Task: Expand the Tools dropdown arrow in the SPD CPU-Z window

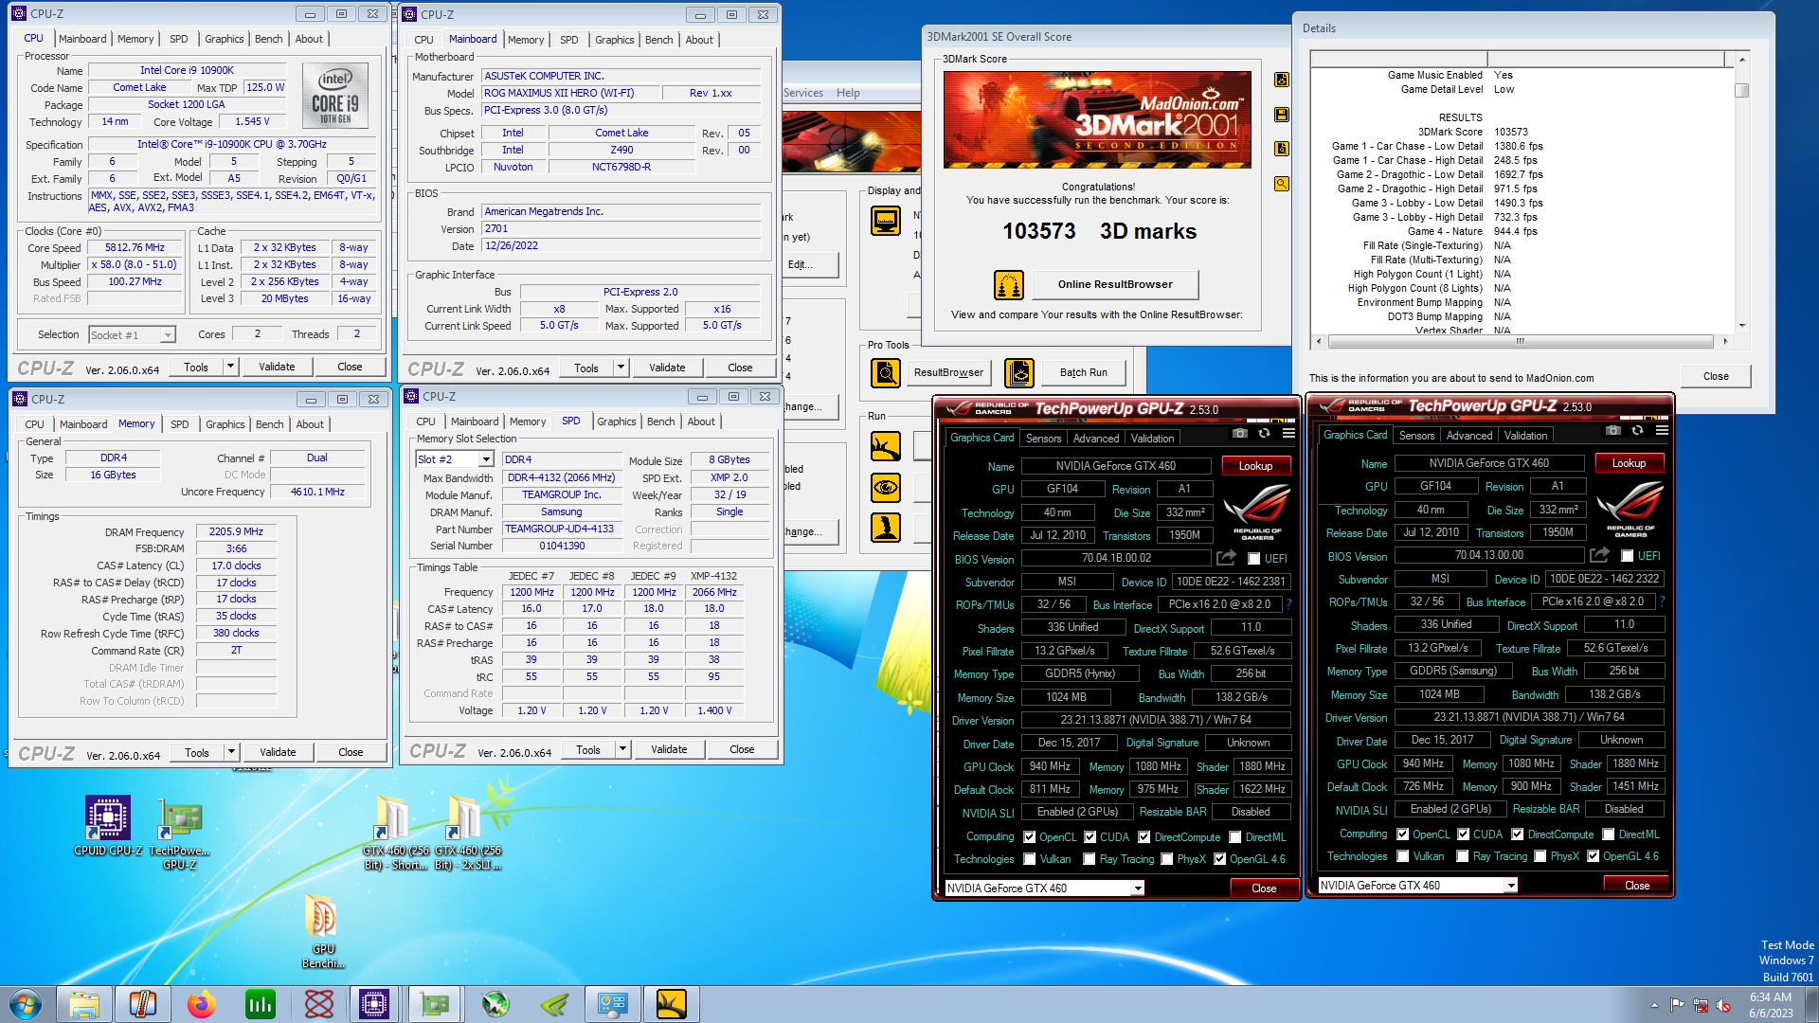Action: coord(622,749)
